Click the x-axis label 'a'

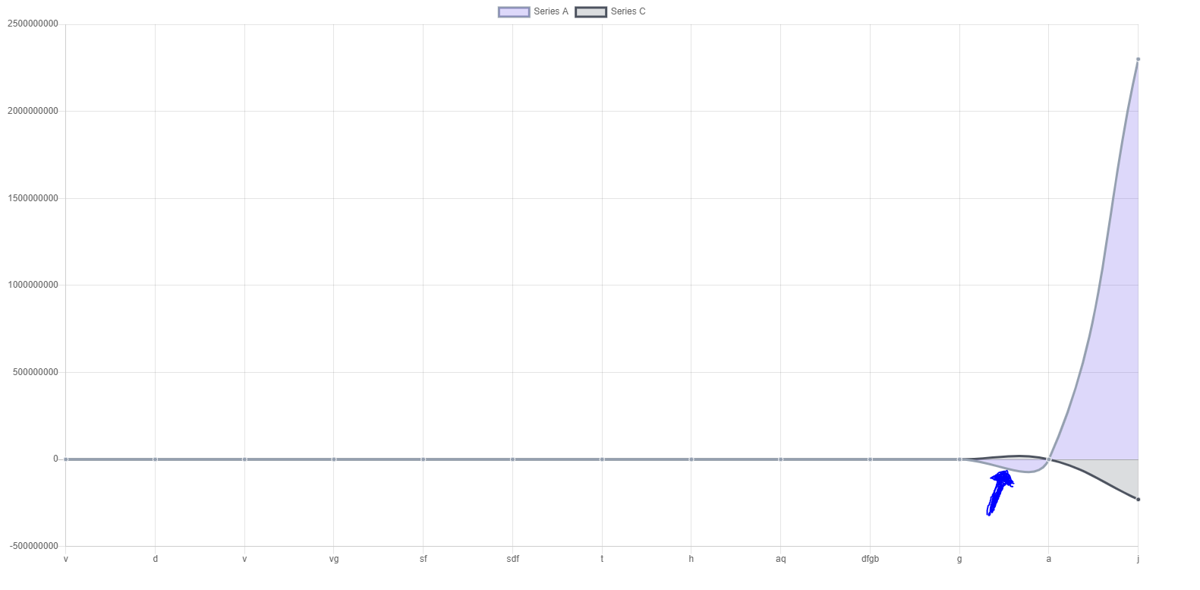[x=1049, y=559]
